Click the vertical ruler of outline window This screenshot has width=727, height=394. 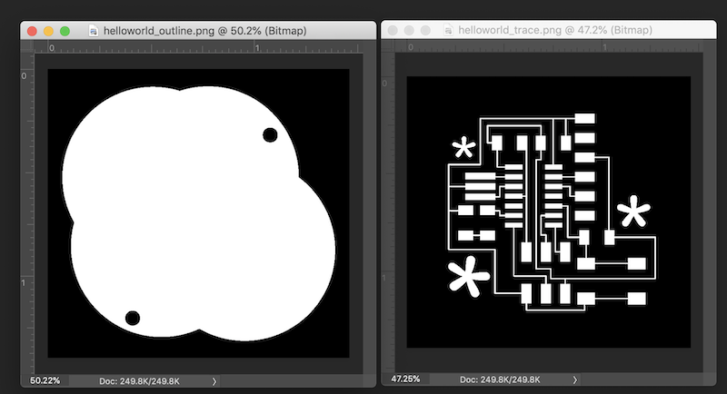[27, 214]
